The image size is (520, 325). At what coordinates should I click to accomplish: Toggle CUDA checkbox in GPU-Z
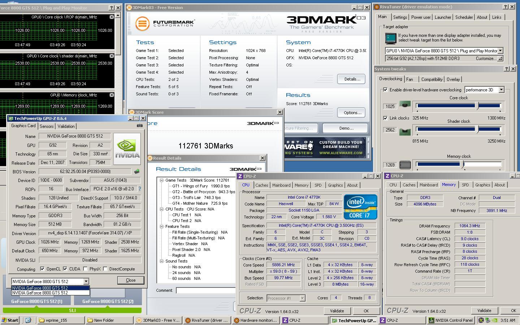pyautogui.click(x=65, y=269)
